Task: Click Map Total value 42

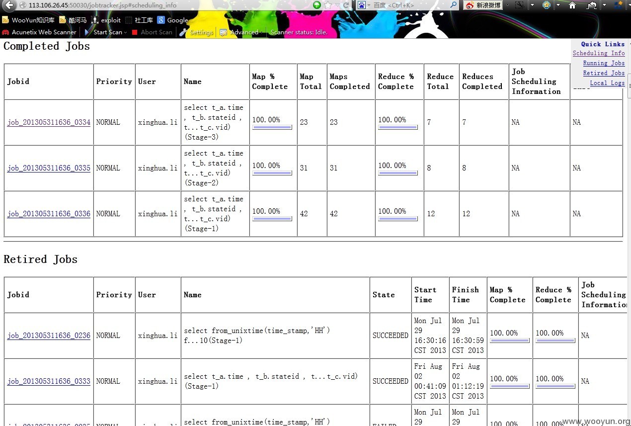Action: [304, 214]
